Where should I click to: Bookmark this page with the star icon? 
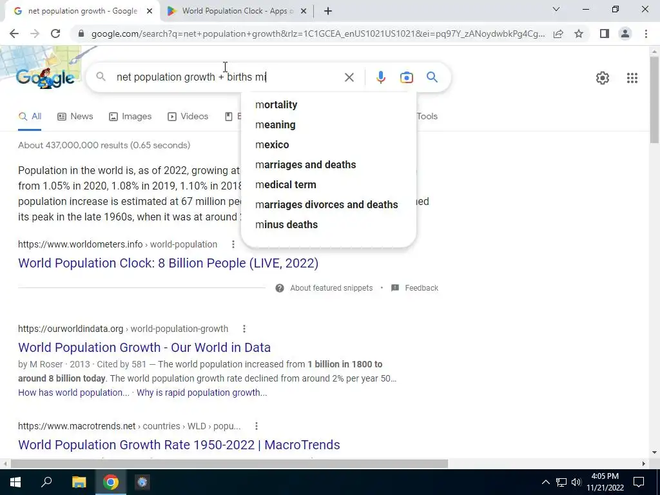click(x=579, y=34)
